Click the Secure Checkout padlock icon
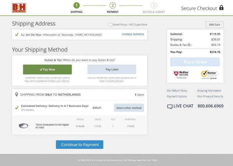Image resolution: width=233 pixels, height=166 pixels. (221, 8)
